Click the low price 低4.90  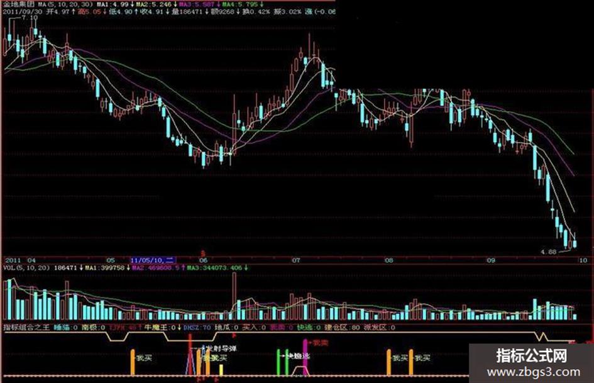[x=120, y=12]
